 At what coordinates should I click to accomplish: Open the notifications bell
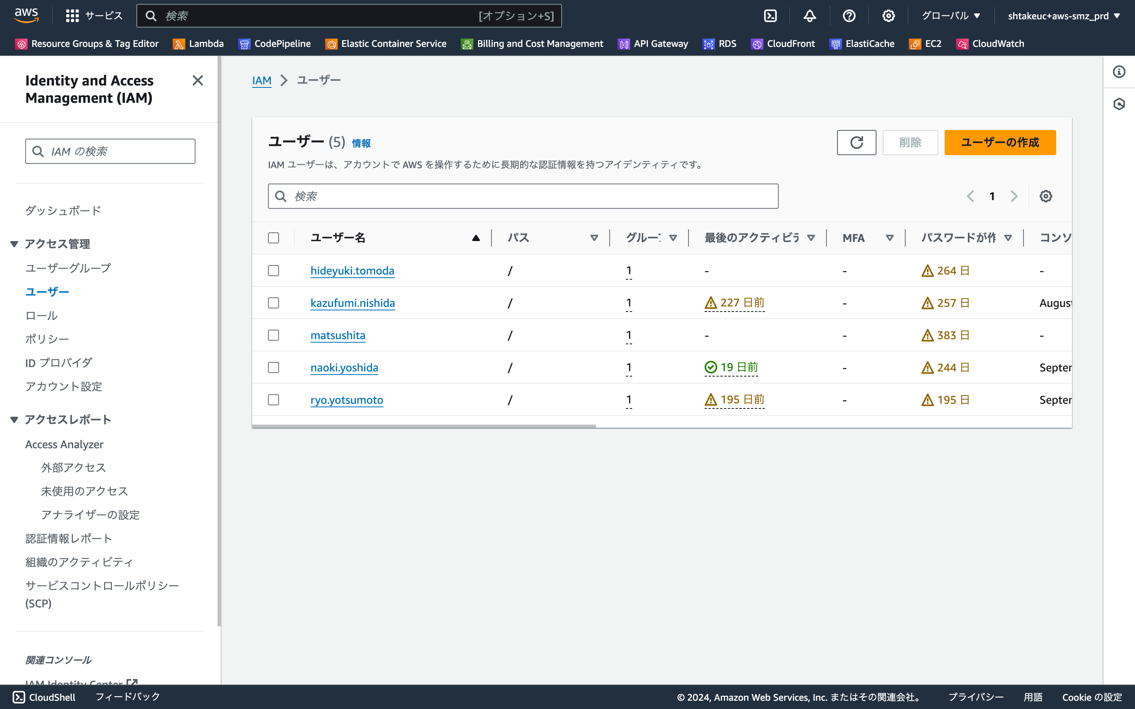tap(809, 16)
